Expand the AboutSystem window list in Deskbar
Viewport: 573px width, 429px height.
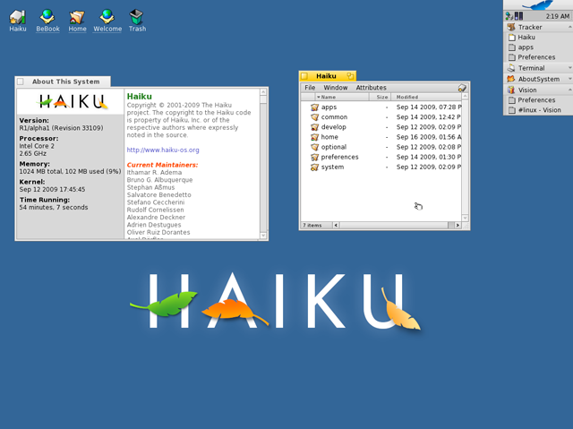pyautogui.click(x=569, y=79)
